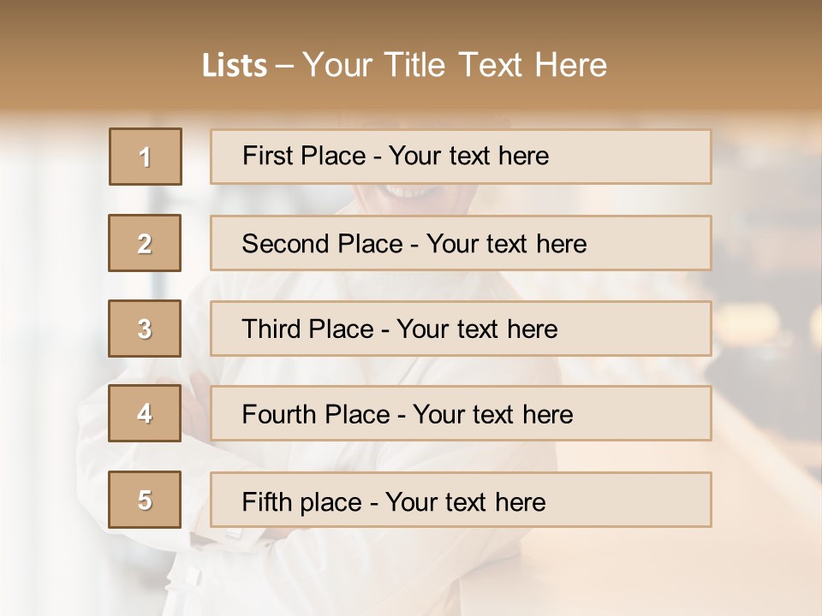Select the "Your Title Text Here" heading text
The height and width of the screenshot is (616, 822).
pos(455,65)
